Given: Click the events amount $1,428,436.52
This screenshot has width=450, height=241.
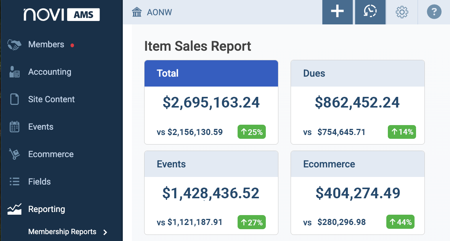Looking at the screenshot, I should click(211, 193).
